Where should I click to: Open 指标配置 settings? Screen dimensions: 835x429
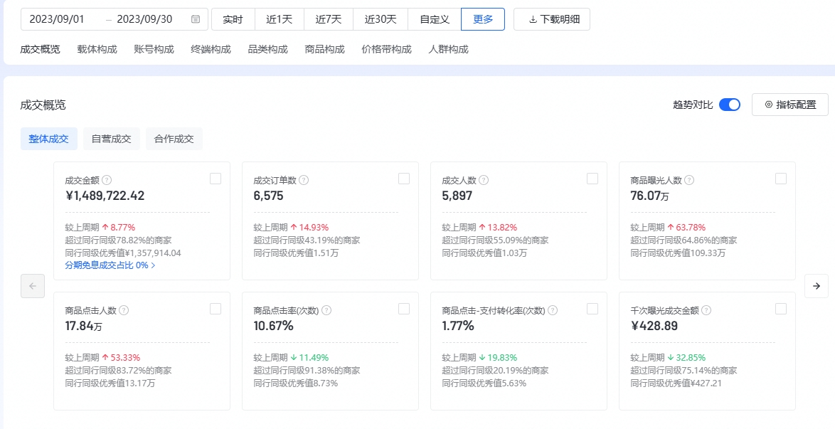pos(790,105)
